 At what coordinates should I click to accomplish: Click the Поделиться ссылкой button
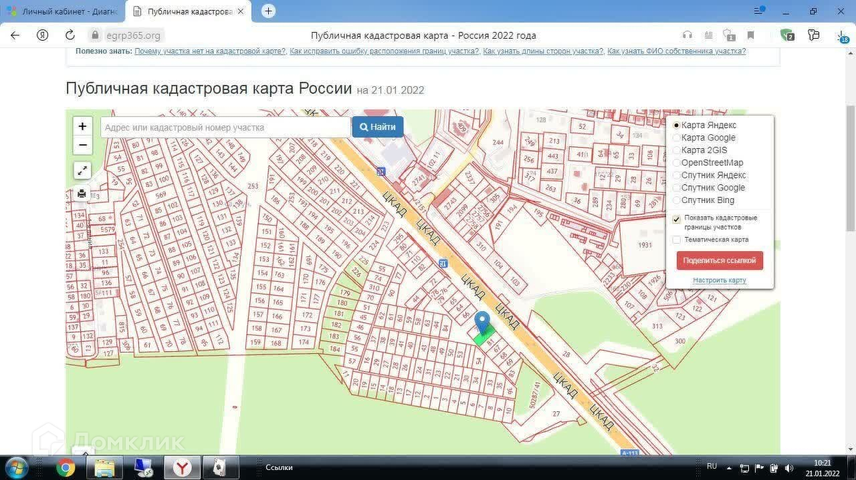(x=720, y=260)
